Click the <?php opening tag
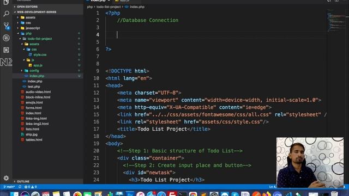 pos(113,13)
